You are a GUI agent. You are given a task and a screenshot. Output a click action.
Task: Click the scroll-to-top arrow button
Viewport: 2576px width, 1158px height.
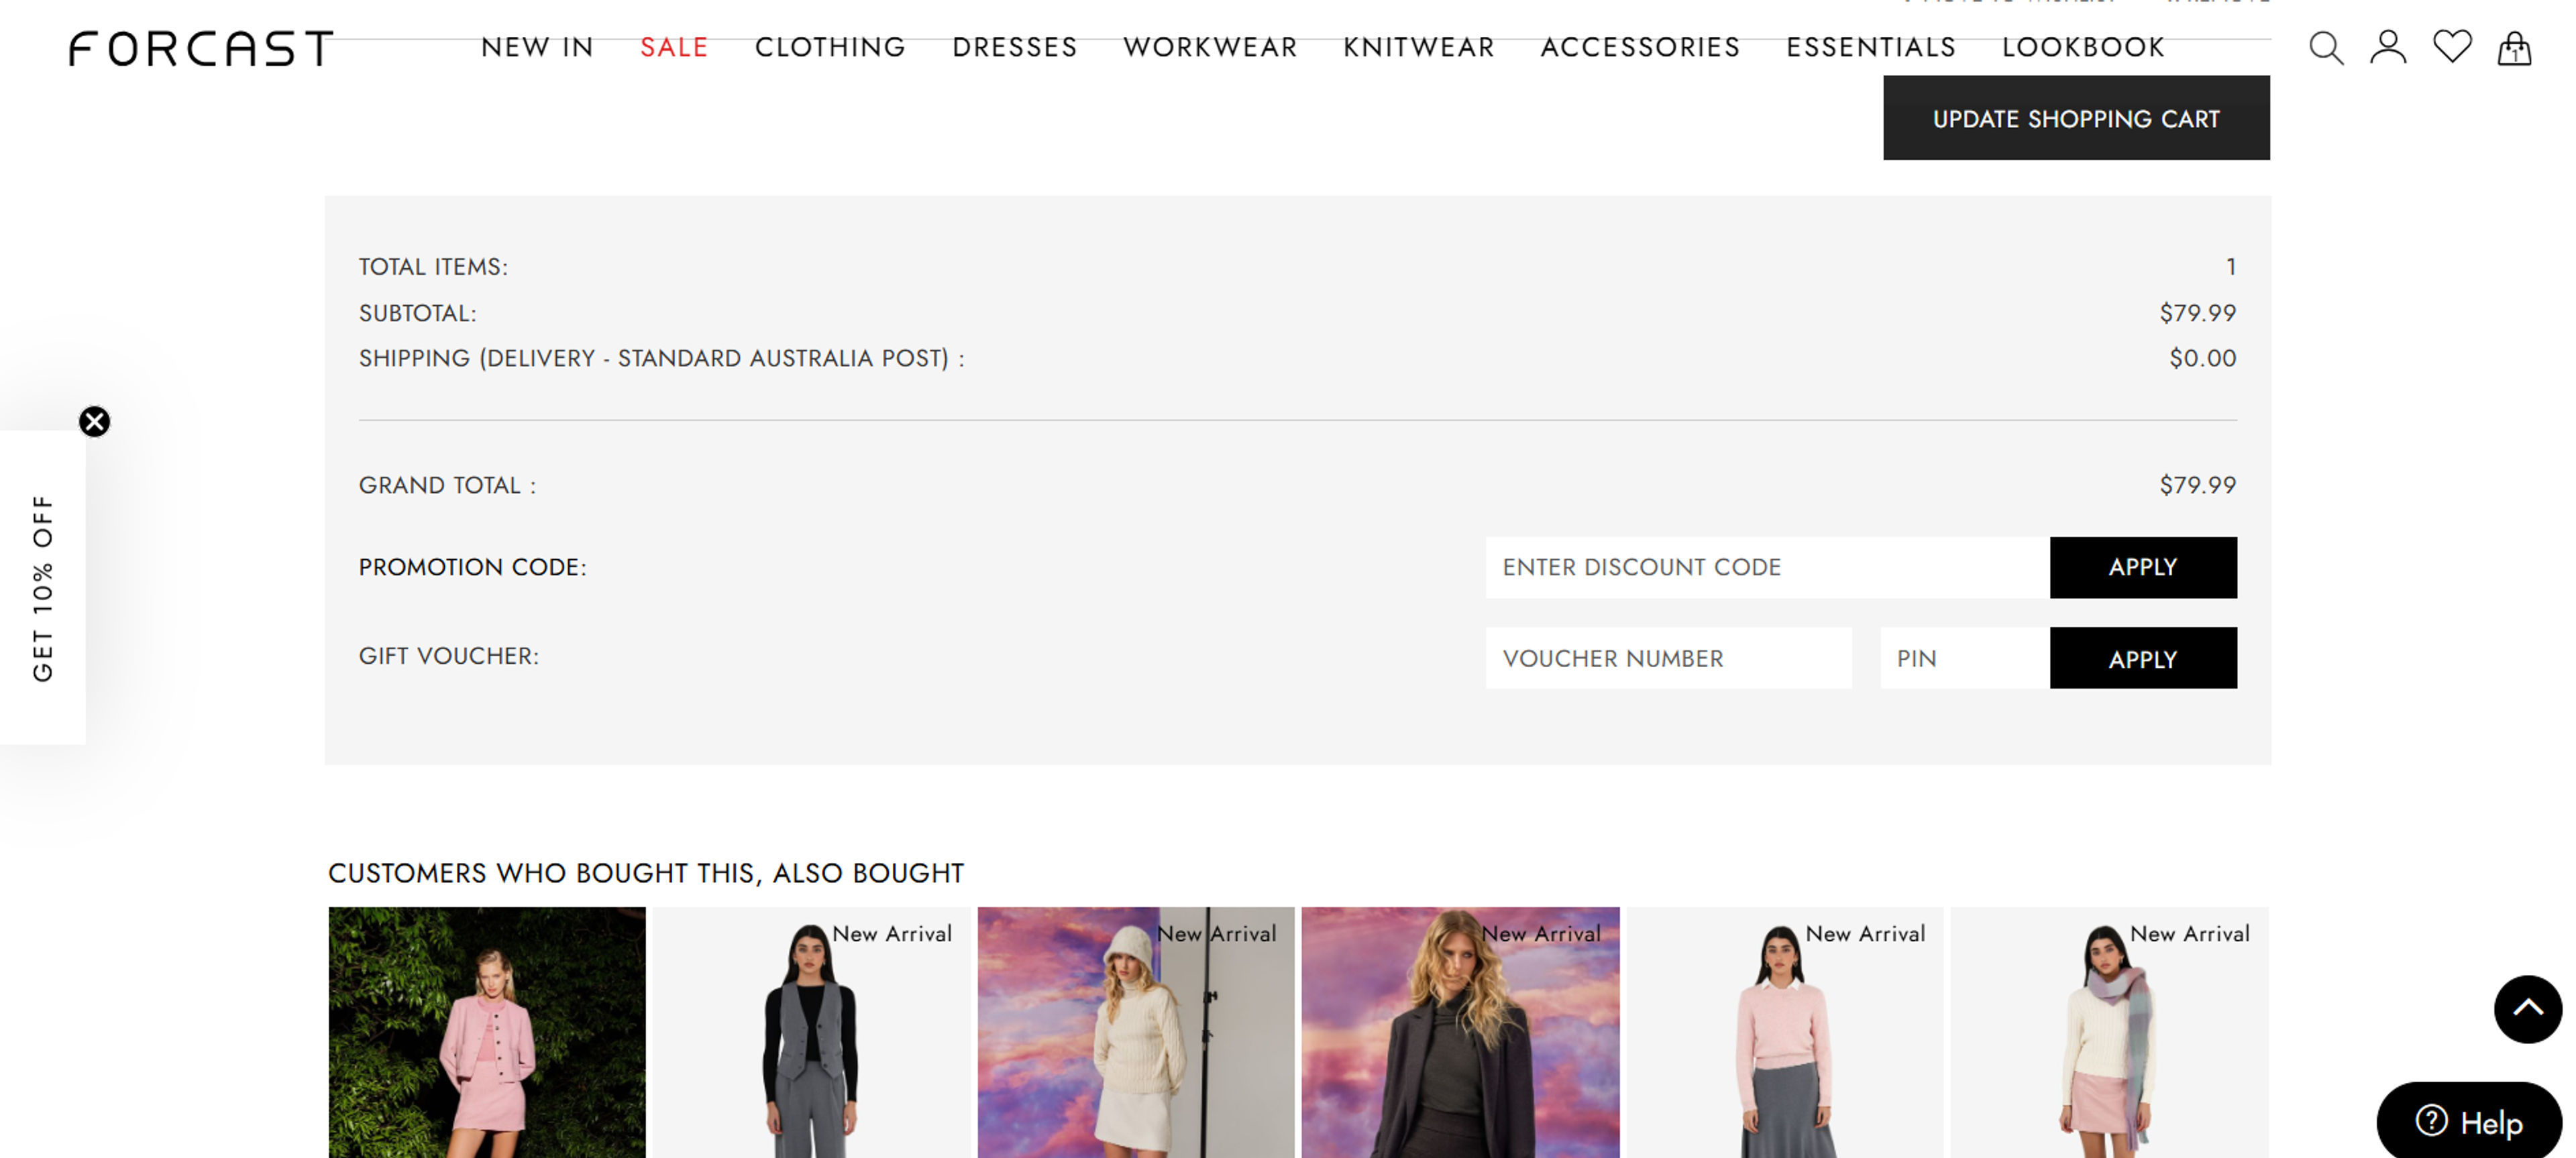(2527, 1009)
